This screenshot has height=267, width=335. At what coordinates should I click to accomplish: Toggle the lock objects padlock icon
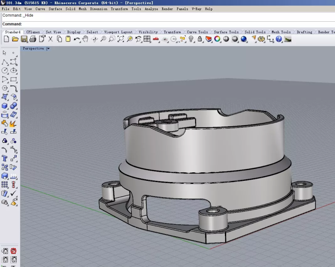(200, 39)
